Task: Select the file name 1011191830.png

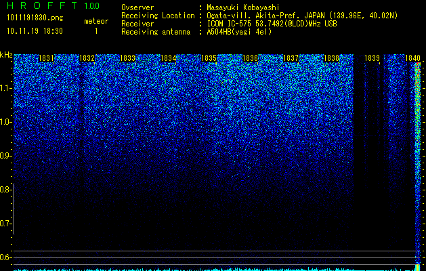Action: click(35, 18)
